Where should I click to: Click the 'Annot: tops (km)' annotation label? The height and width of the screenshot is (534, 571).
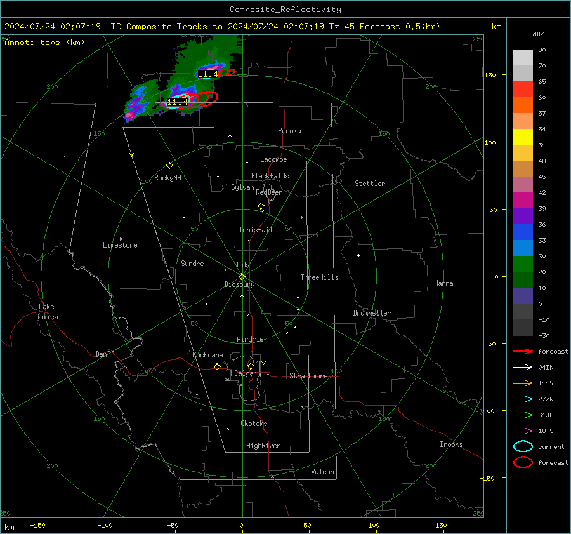tap(44, 43)
